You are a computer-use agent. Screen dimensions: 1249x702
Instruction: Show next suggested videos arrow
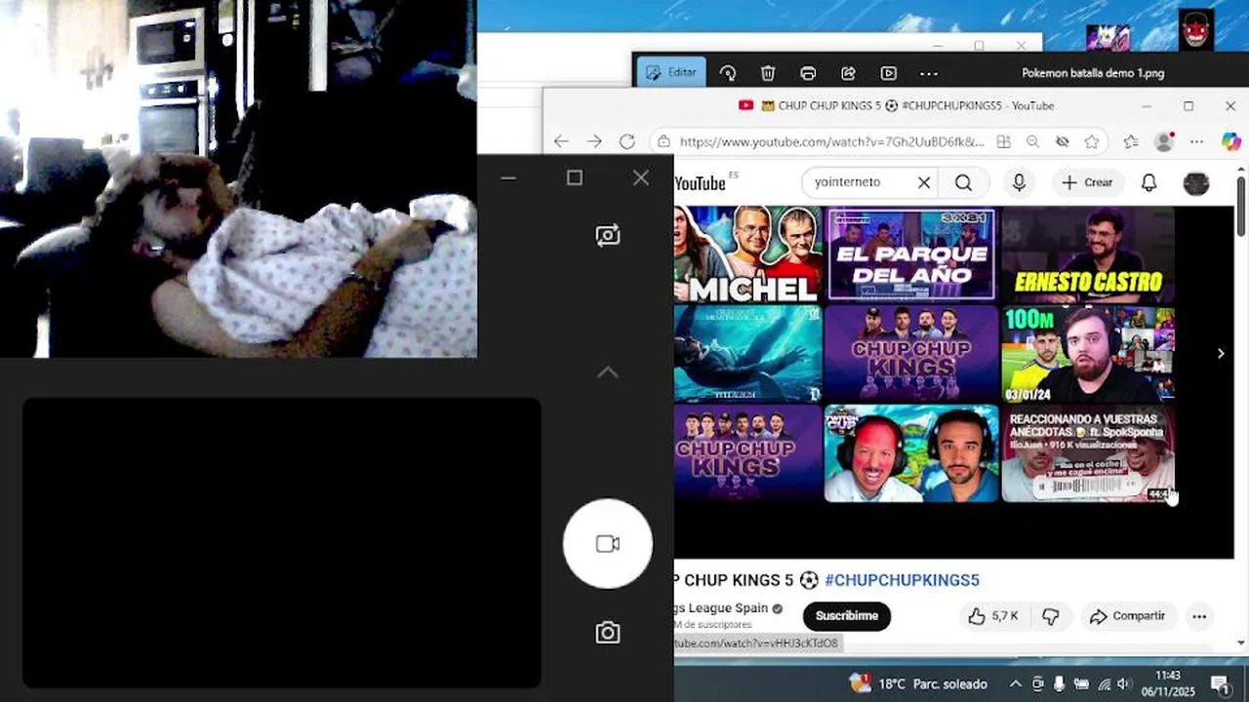point(1221,353)
